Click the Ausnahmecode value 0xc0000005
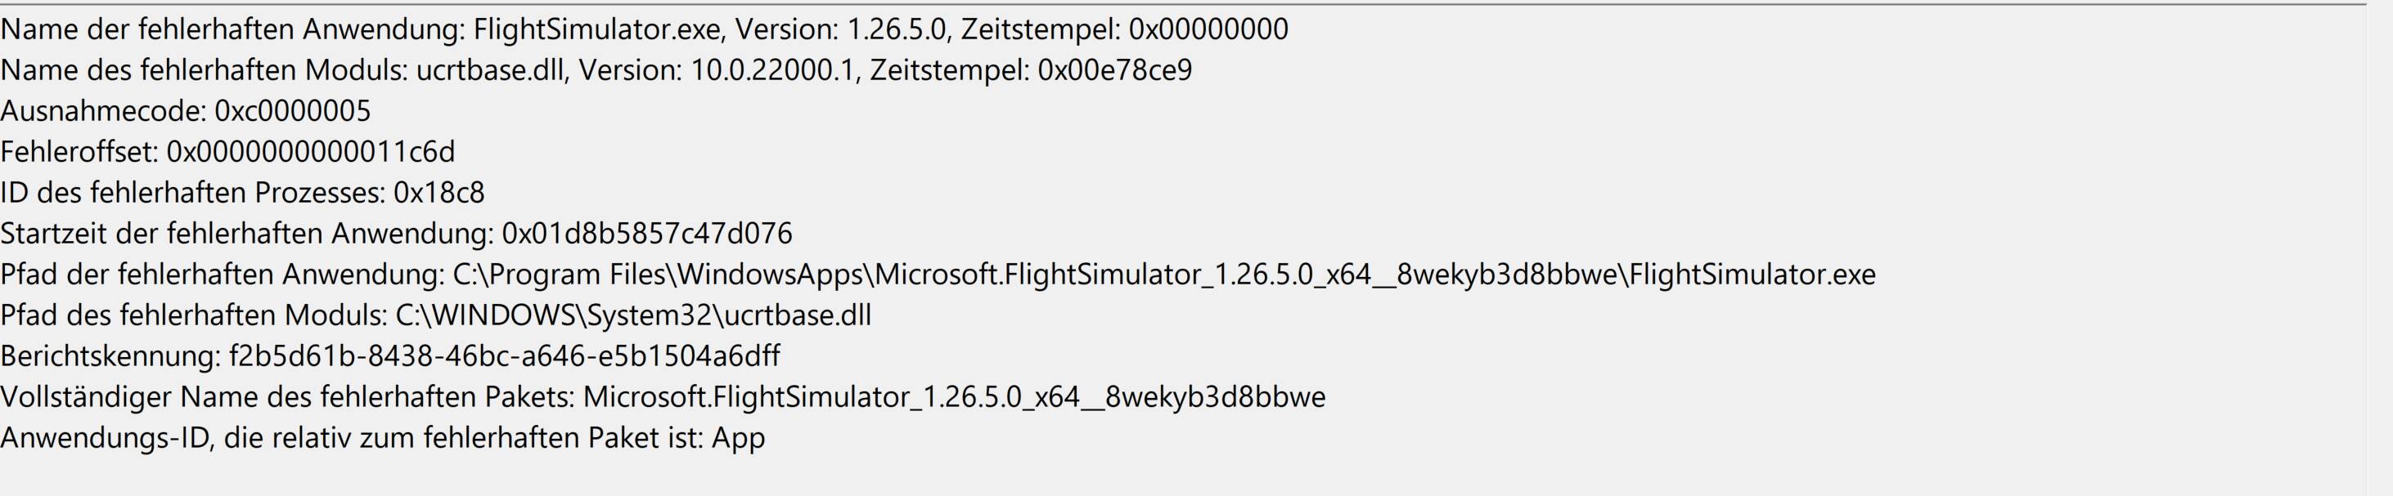This screenshot has height=496, width=2393. 293,111
